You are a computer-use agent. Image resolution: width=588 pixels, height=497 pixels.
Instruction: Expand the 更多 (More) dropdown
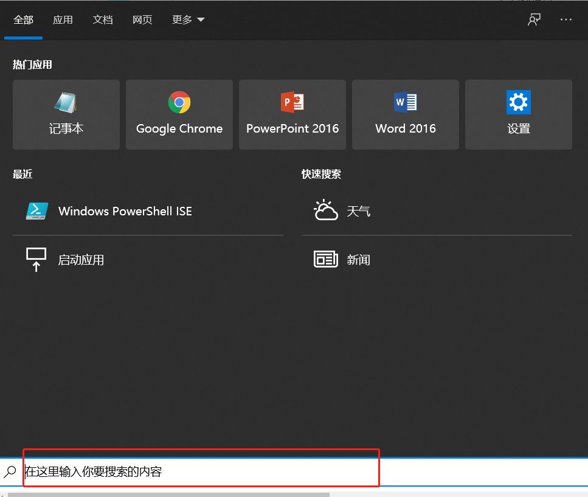click(189, 20)
